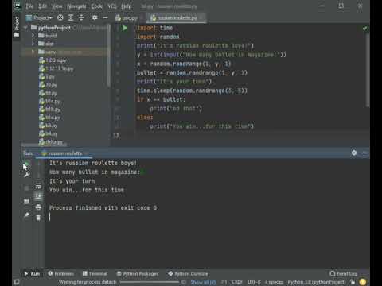Open the Edit menu
This screenshot has width=382, height=286.
click(42, 6)
